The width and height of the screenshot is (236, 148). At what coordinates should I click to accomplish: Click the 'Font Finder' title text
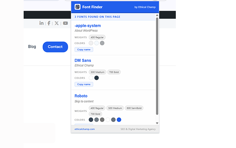pos(93,7)
